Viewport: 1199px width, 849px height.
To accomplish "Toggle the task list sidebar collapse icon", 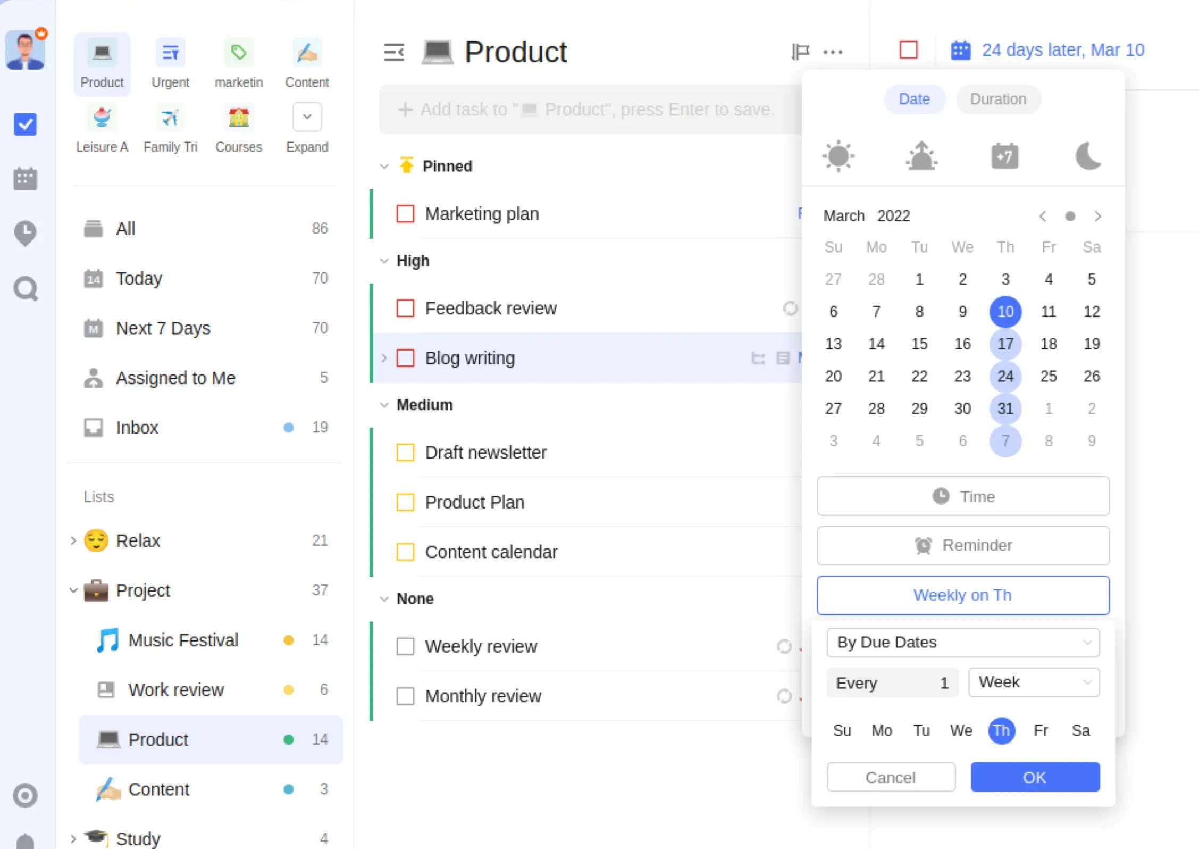I will [x=394, y=52].
